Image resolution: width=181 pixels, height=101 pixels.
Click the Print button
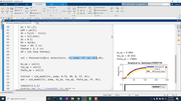(17, 10)
